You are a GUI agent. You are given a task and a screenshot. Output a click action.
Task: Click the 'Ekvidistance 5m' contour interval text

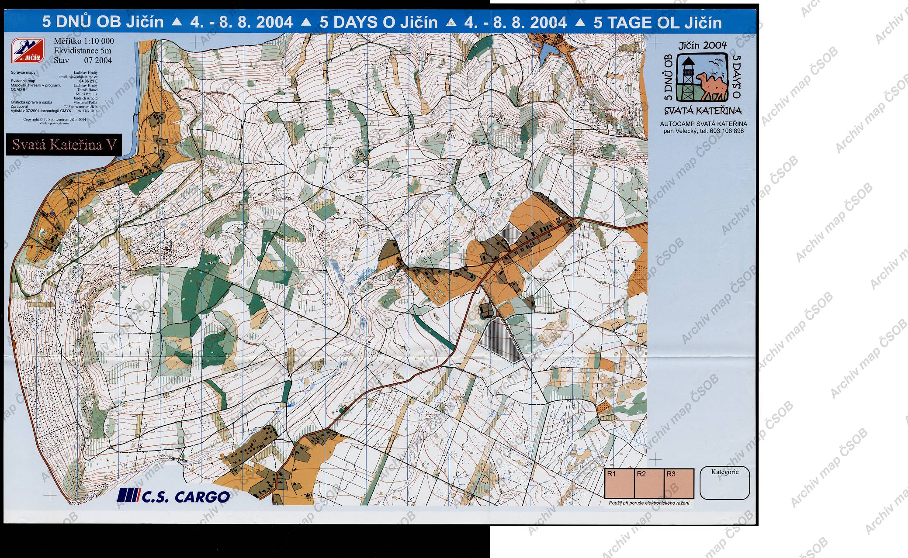click(x=83, y=51)
